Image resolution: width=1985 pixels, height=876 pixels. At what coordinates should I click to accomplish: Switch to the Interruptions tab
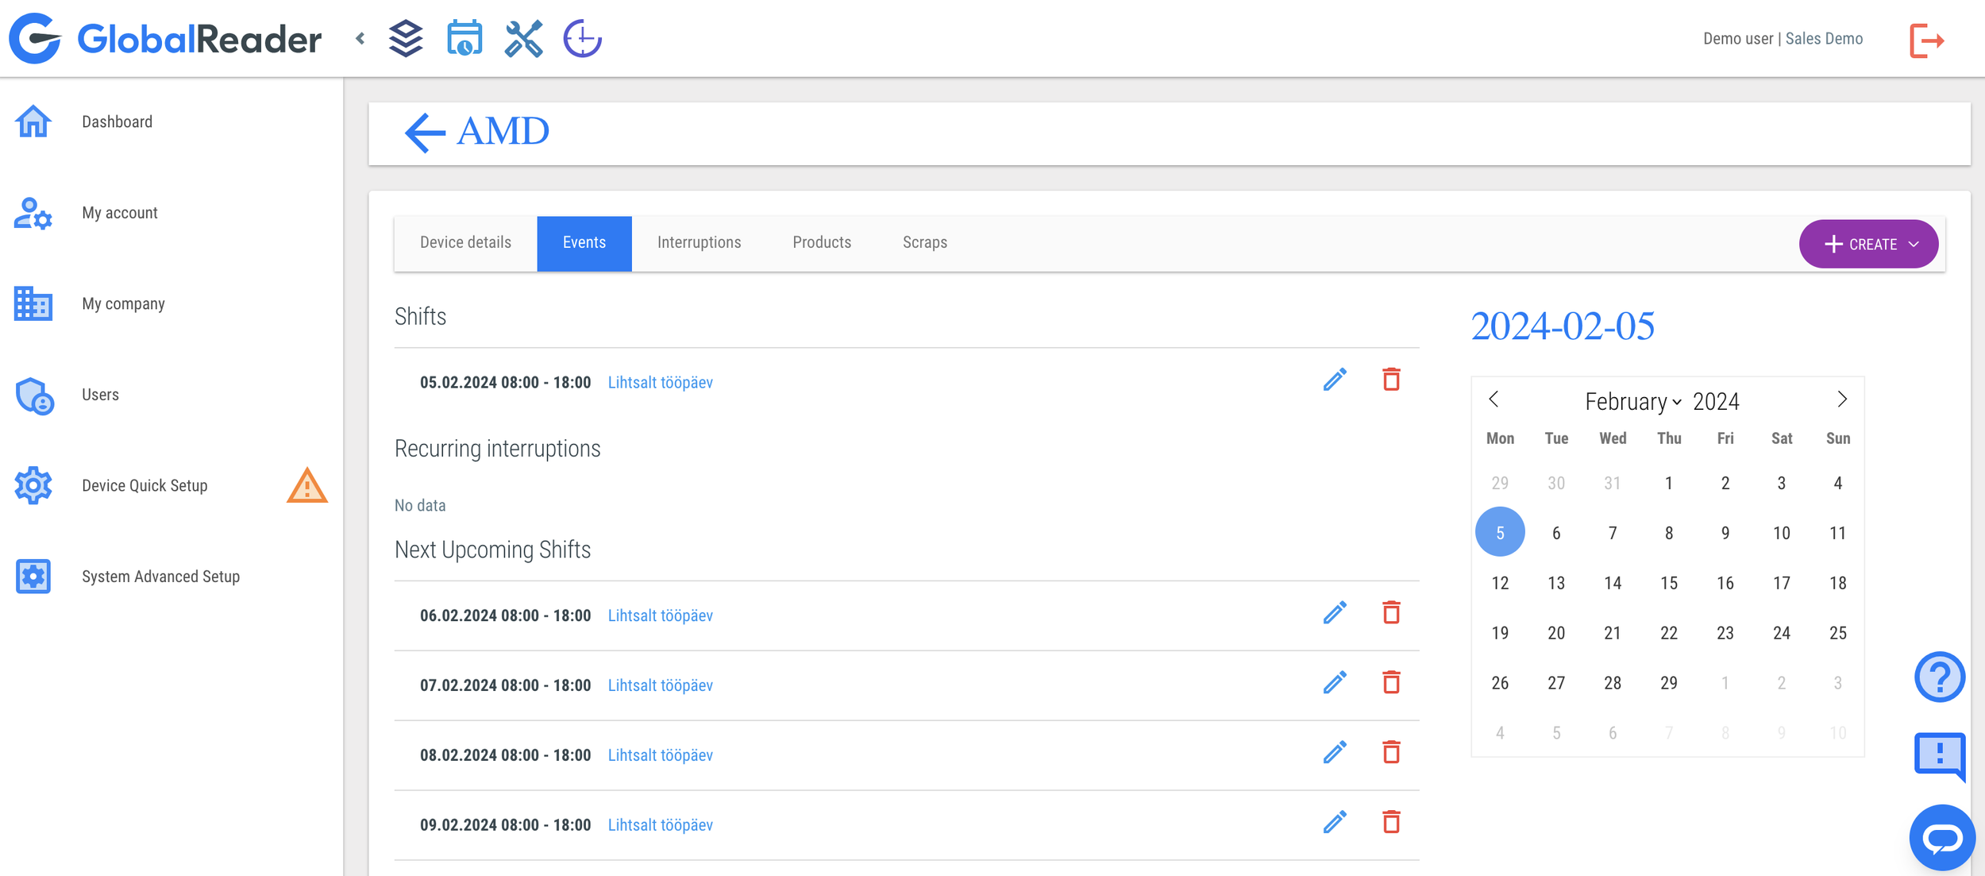coord(699,242)
